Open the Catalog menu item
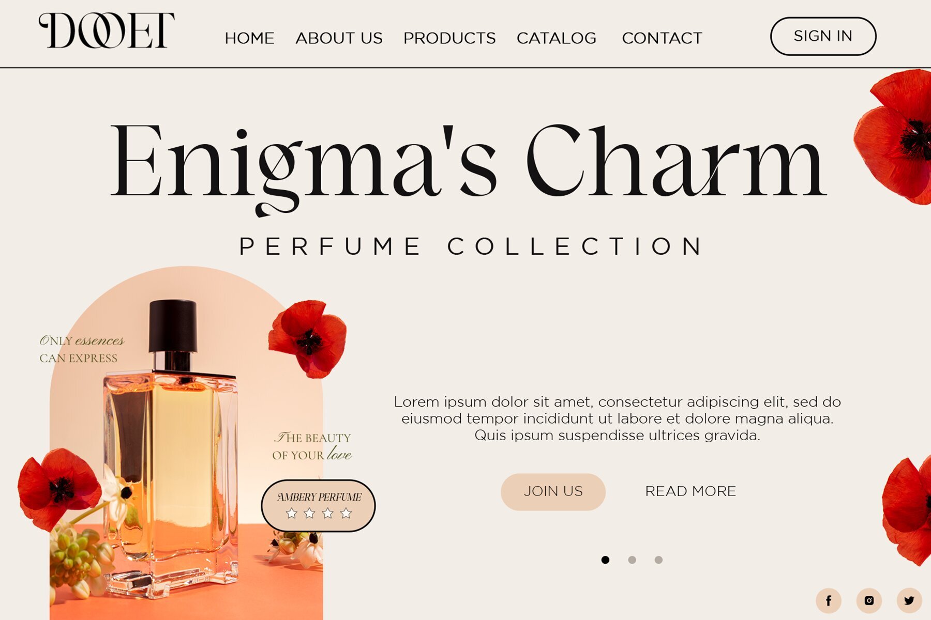 557,38
